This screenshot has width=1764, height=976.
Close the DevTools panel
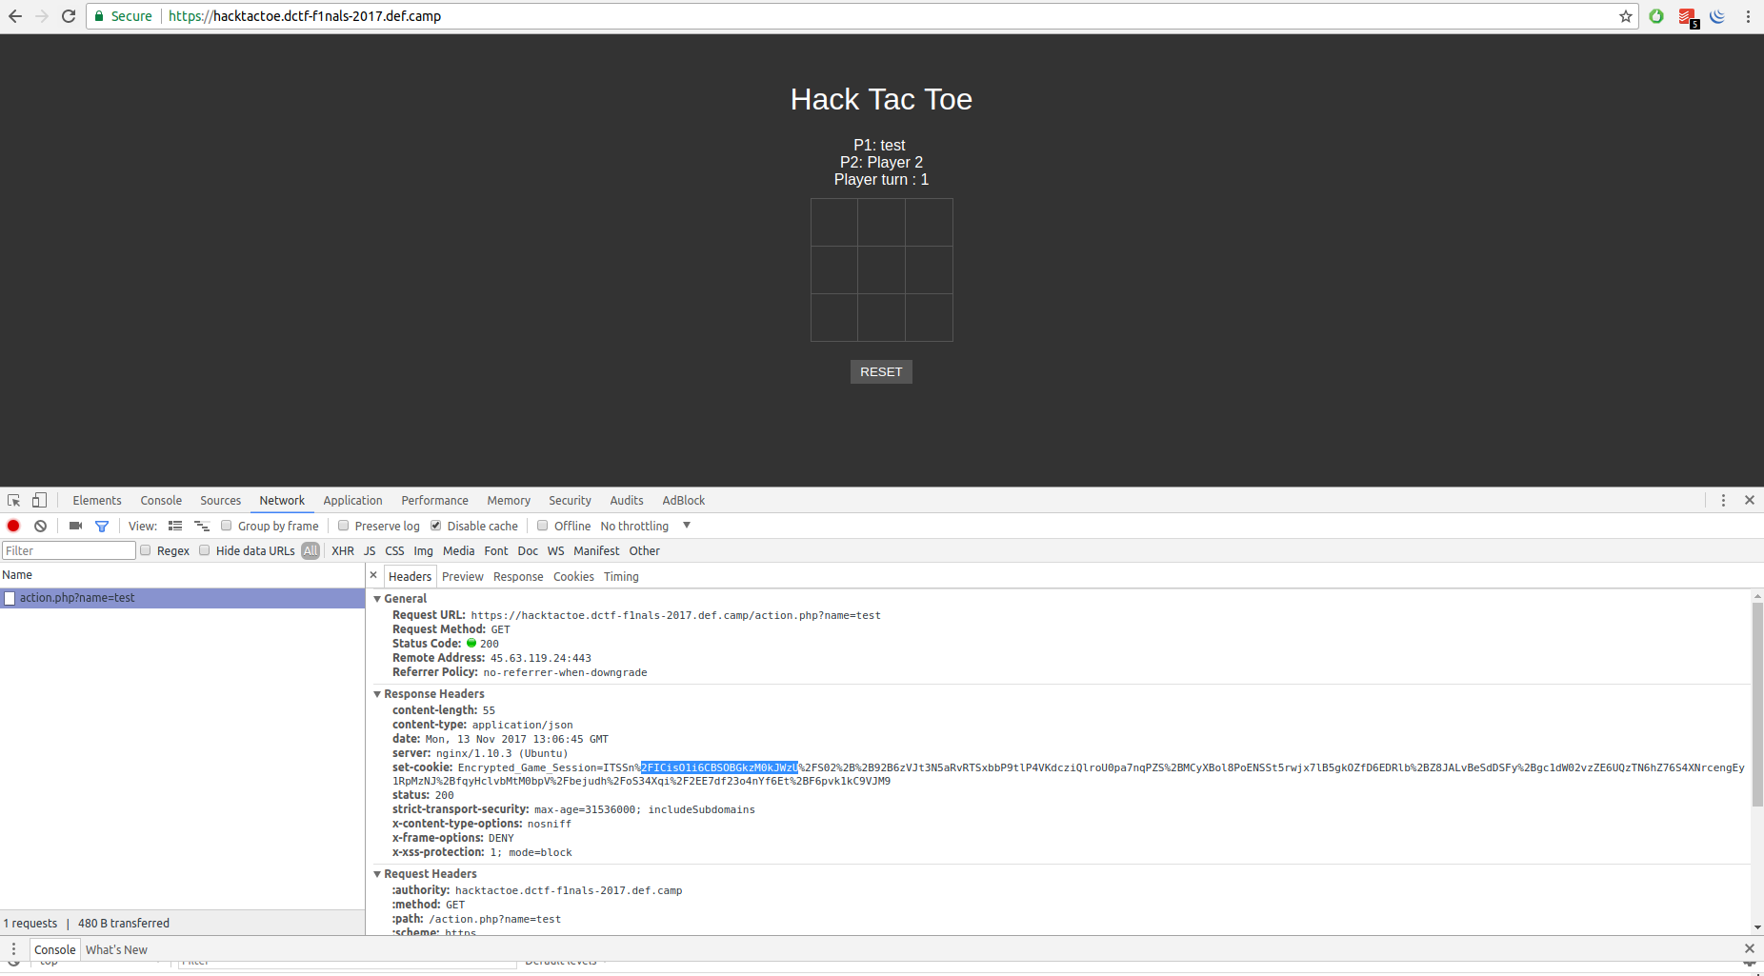[1750, 500]
